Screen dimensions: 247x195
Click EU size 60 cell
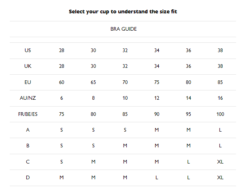[x=62, y=82]
